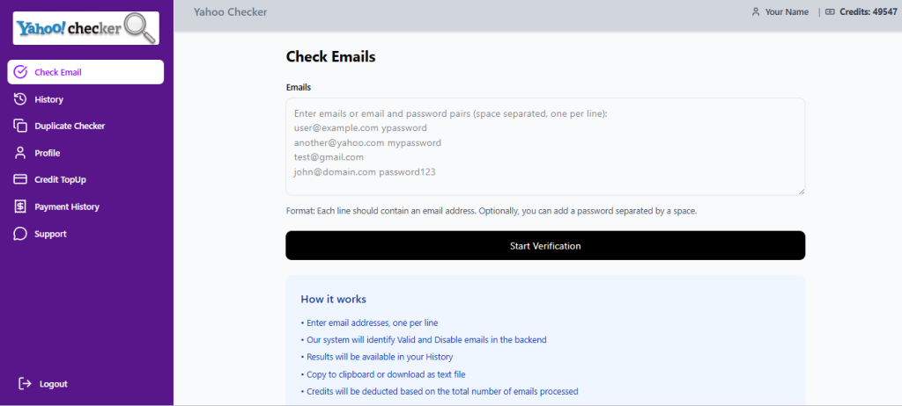Image resolution: width=902 pixels, height=406 pixels.
Task: Open the History menu item
Action: point(49,99)
